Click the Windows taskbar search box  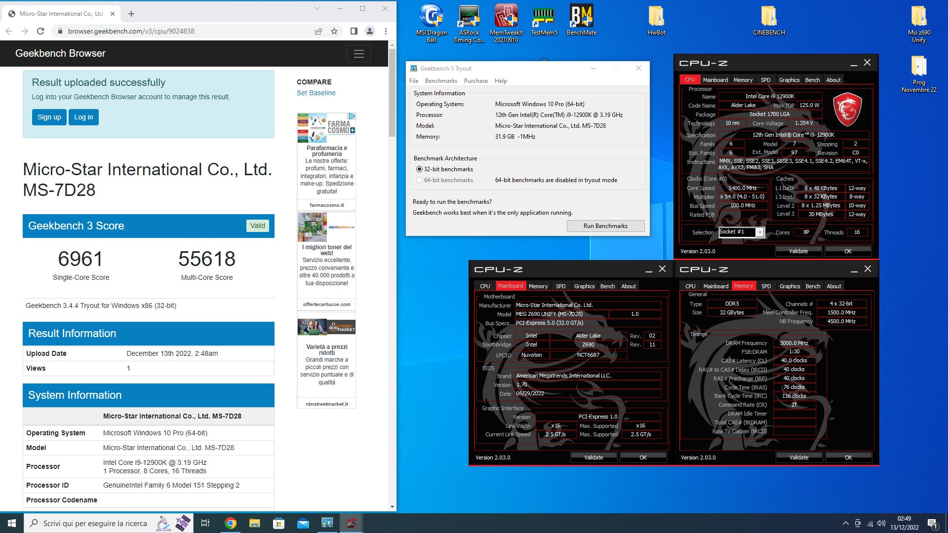point(108,523)
